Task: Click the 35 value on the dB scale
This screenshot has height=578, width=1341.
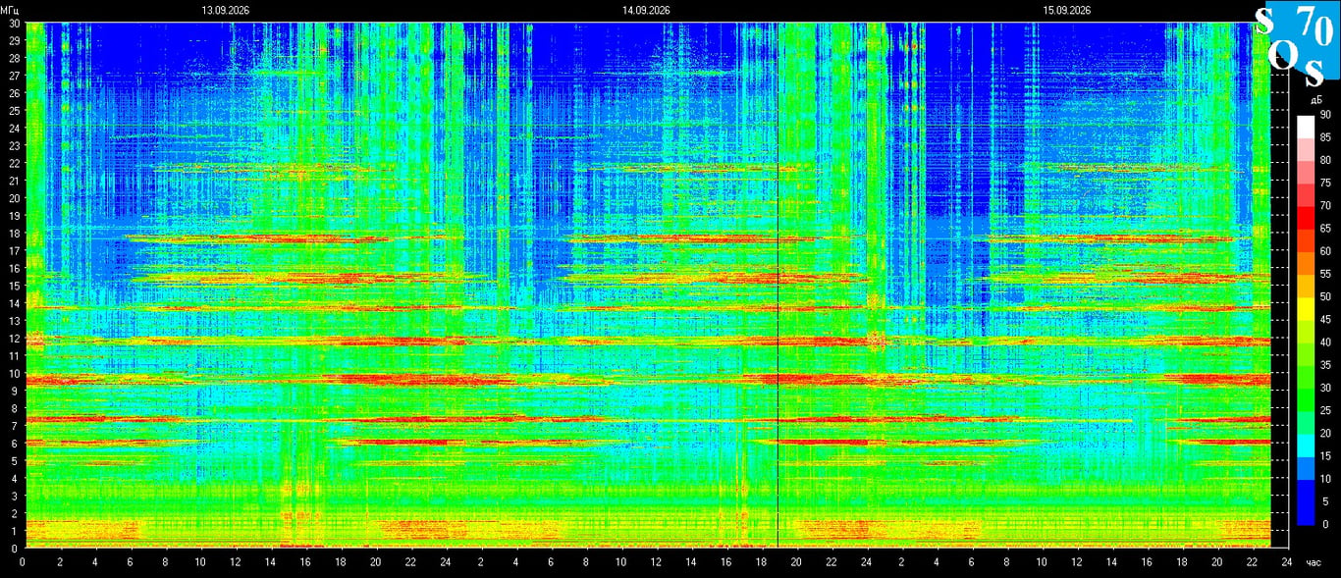Action: (1324, 365)
